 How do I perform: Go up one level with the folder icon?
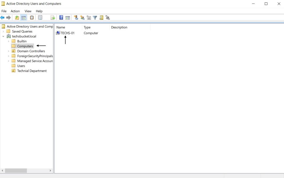tap(17, 17)
